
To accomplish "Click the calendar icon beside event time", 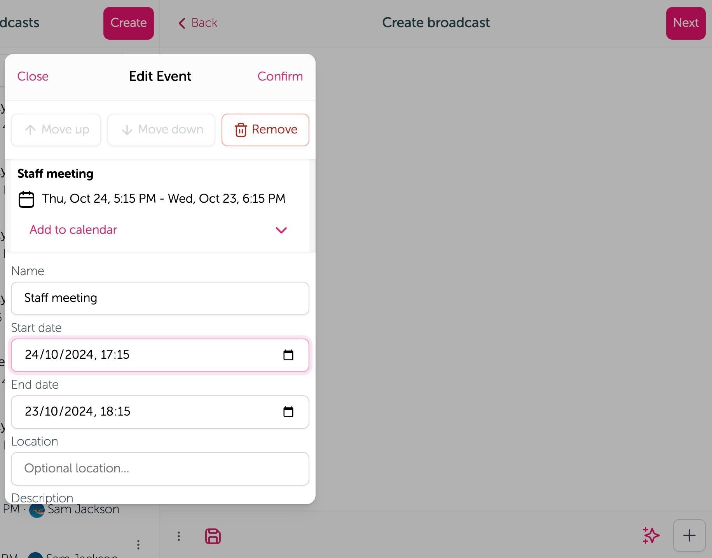I will [26, 199].
